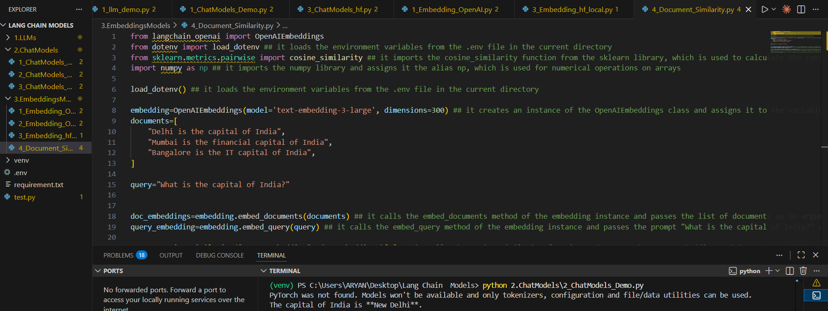The height and width of the screenshot is (311, 828).
Task: Open requirement.txt from the explorer
Action: [38, 185]
